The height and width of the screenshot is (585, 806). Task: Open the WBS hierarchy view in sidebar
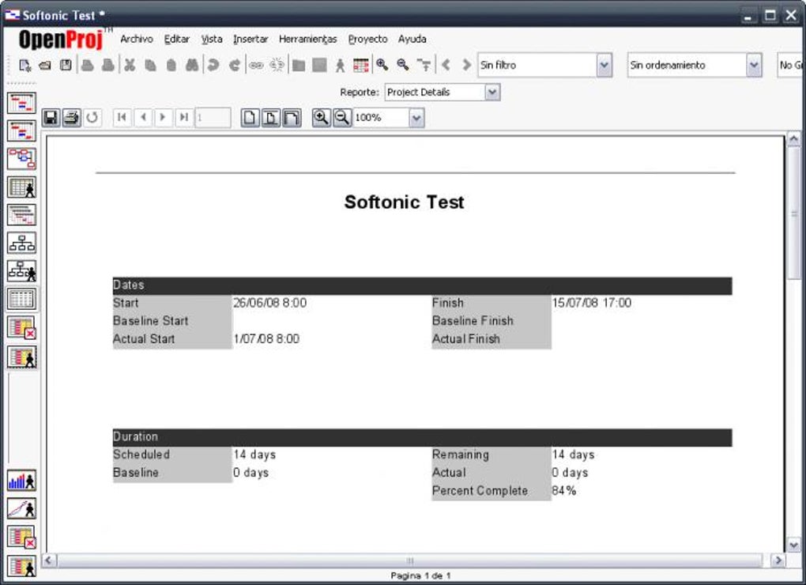pyautogui.click(x=21, y=242)
